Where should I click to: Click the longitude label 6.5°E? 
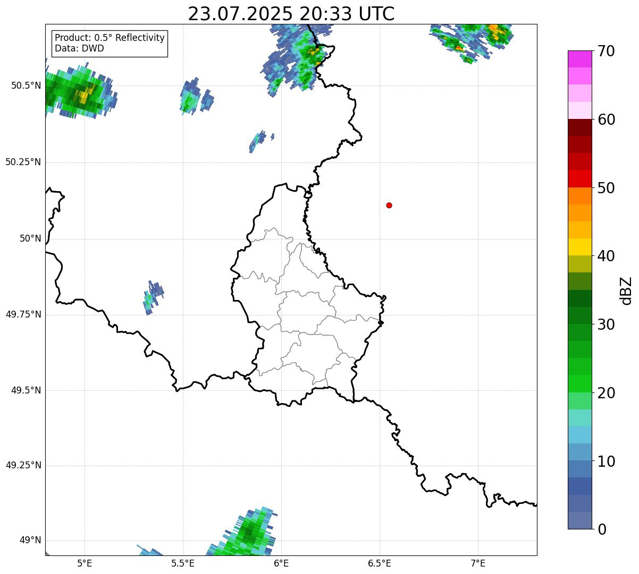[380, 563]
